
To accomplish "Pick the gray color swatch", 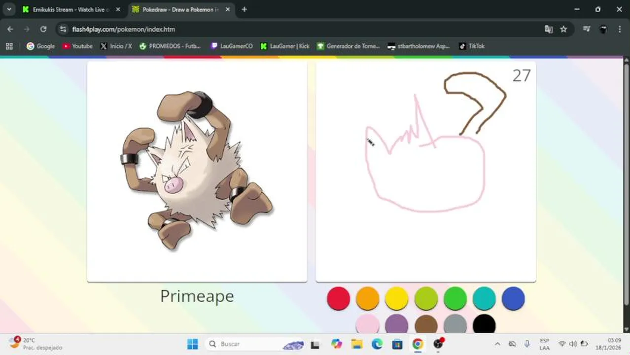I will (x=455, y=324).
